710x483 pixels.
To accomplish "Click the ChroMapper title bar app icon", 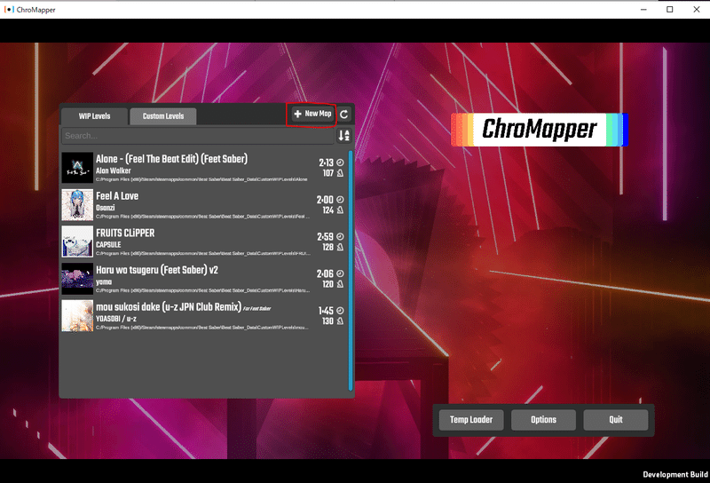I will tap(9, 10).
